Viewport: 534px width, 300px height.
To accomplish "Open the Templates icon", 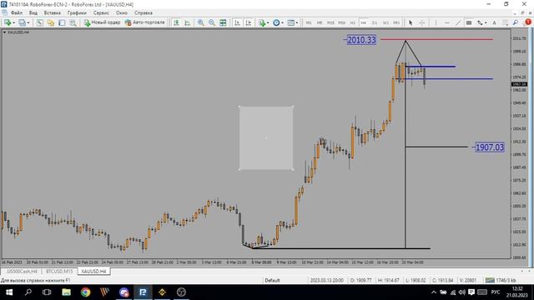I will pyautogui.click(x=291, y=22).
